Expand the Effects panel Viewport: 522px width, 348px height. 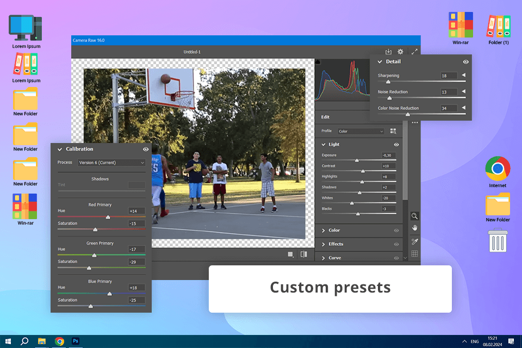click(323, 244)
